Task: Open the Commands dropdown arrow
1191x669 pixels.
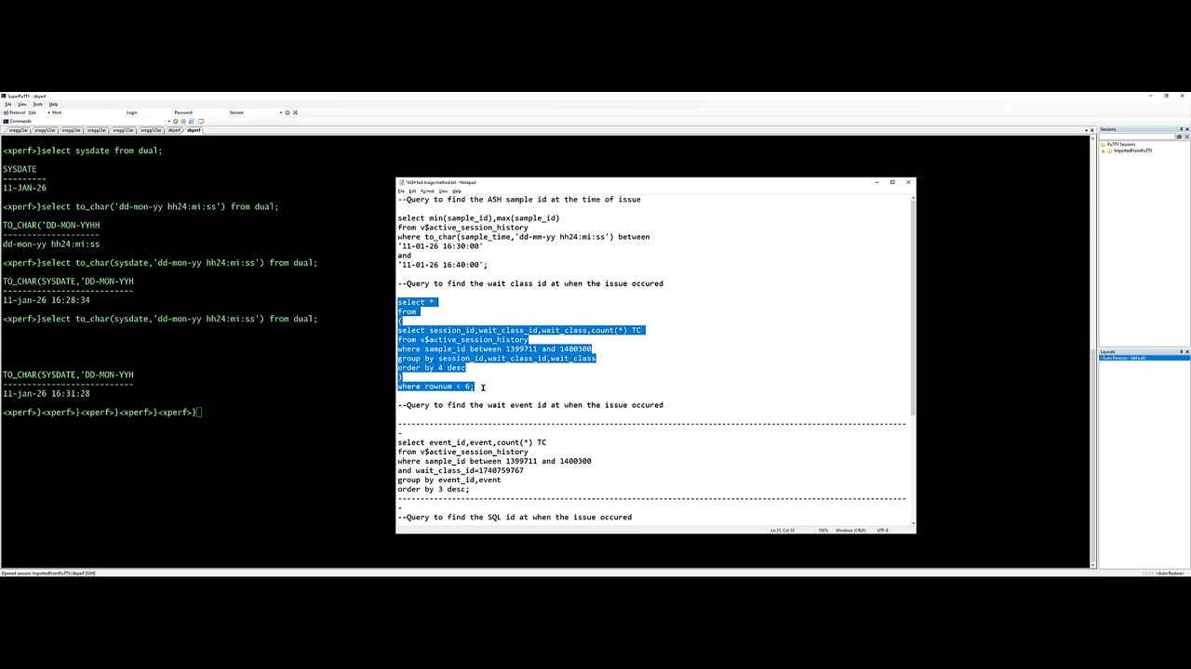Action: (169, 122)
